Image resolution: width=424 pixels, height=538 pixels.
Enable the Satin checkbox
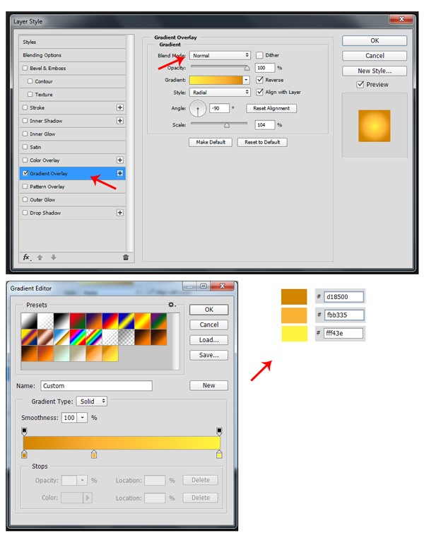pyautogui.click(x=25, y=147)
